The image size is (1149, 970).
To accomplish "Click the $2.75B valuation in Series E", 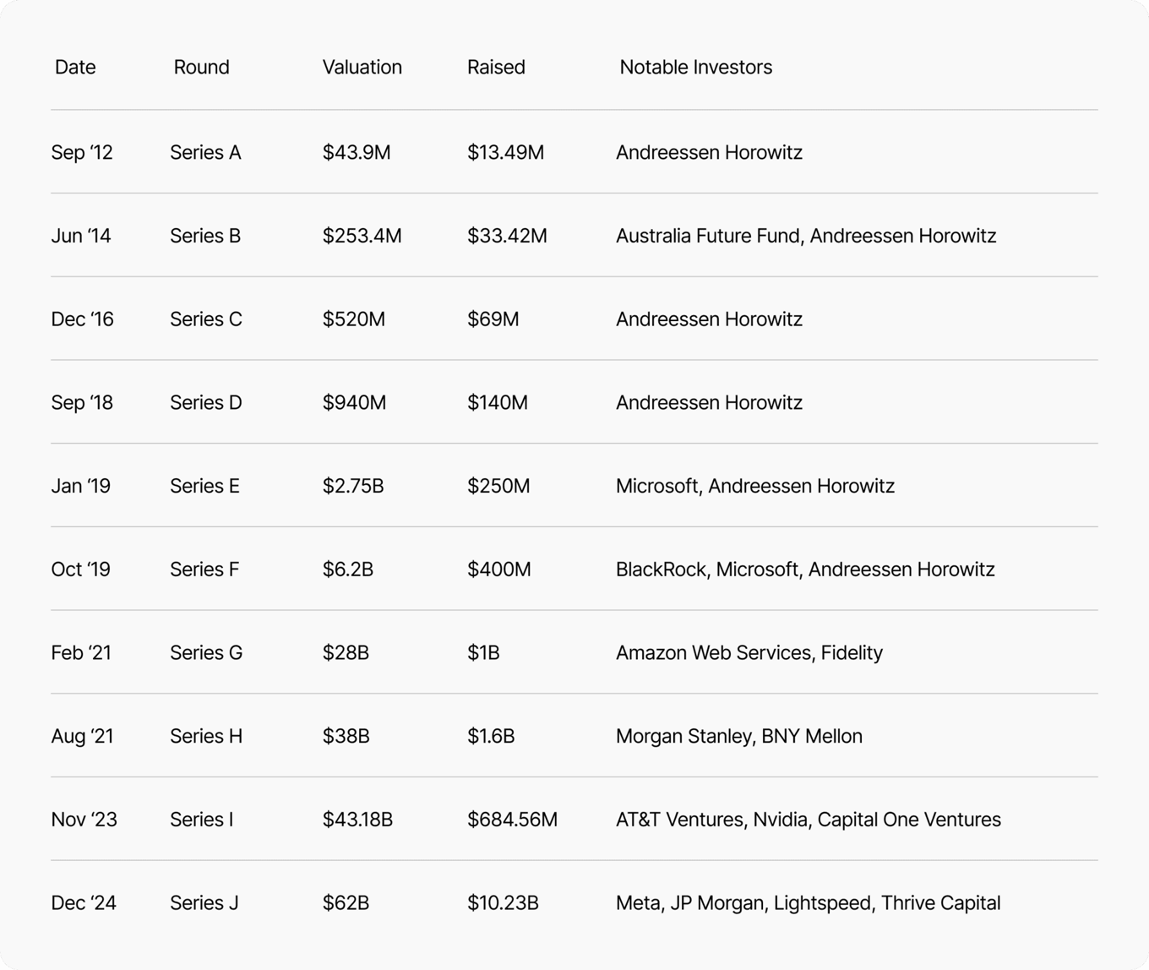I will pyautogui.click(x=353, y=487).
